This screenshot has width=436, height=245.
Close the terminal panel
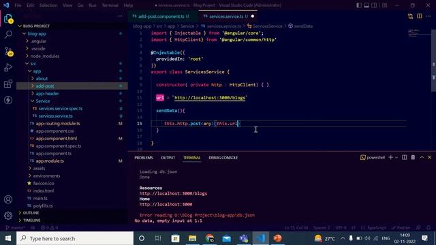pos(430,157)
